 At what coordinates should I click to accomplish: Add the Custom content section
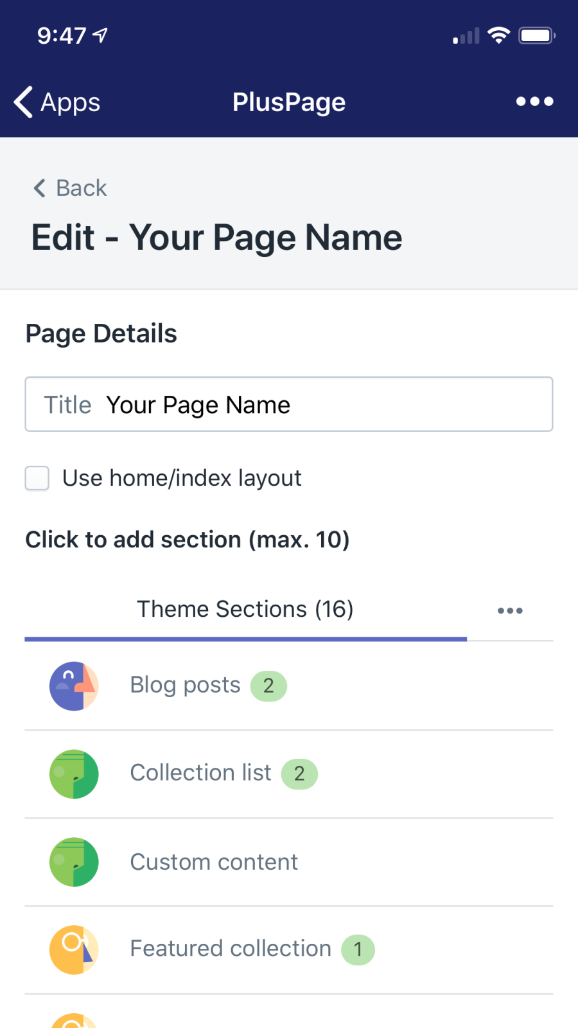tap(214, 862)
